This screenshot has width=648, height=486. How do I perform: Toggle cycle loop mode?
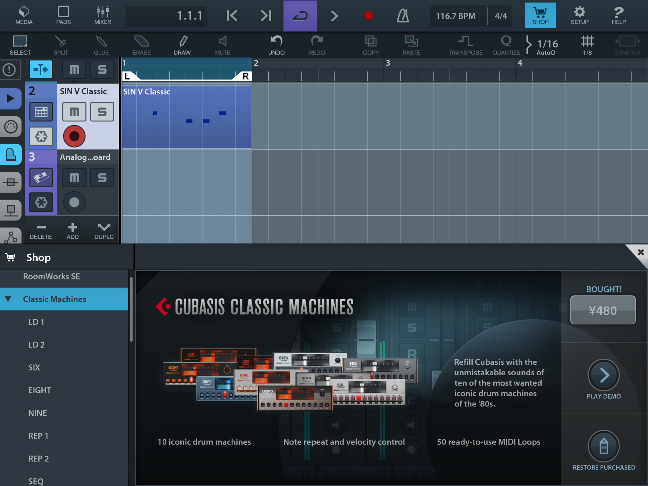pos(300,15)
